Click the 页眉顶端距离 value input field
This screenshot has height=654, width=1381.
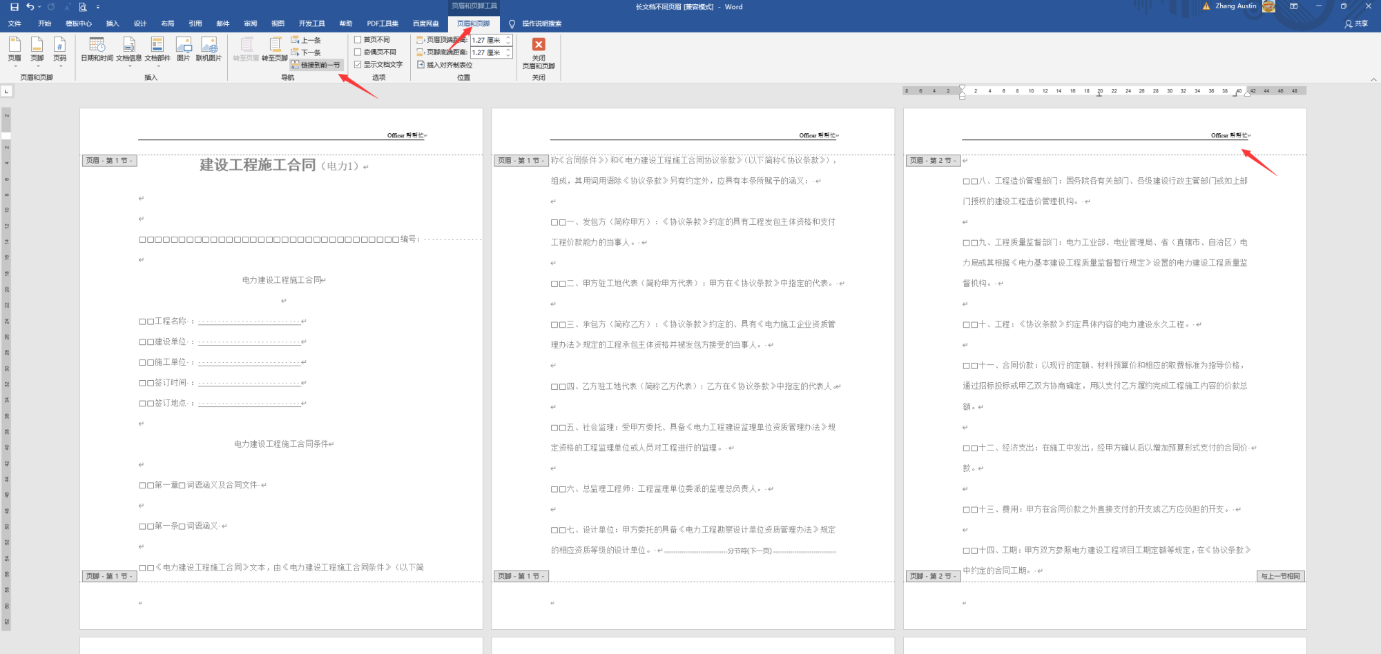(x=487, y=40)
